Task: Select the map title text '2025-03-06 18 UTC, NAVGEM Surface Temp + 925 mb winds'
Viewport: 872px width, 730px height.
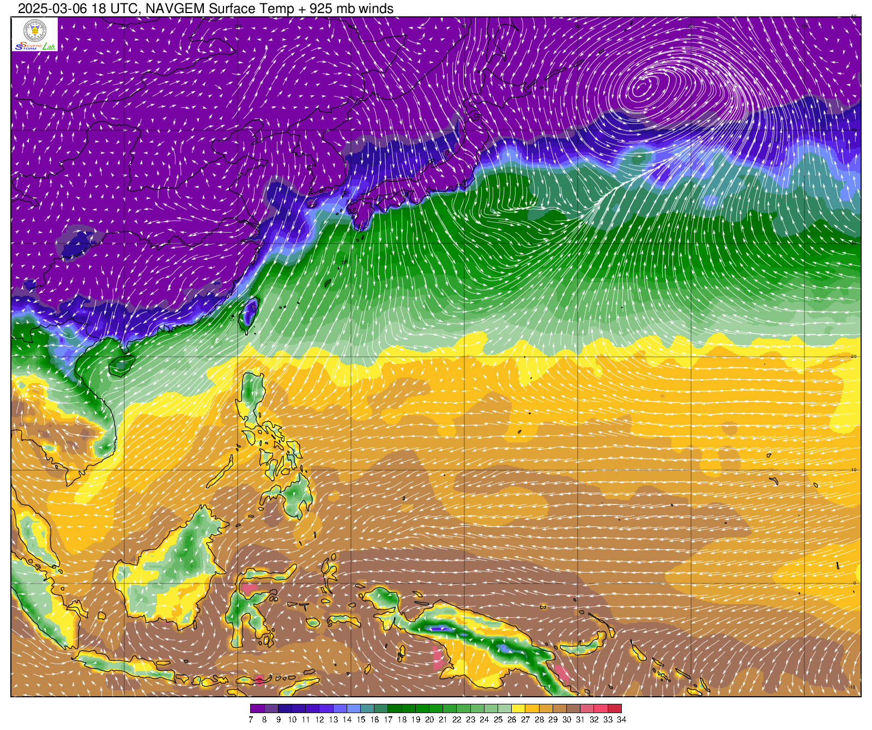Action: (x=205, y=9)
